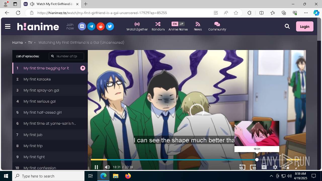Open Copilot sidebar
This screenshot has height=181, width=322.
(x=316, y=13)
